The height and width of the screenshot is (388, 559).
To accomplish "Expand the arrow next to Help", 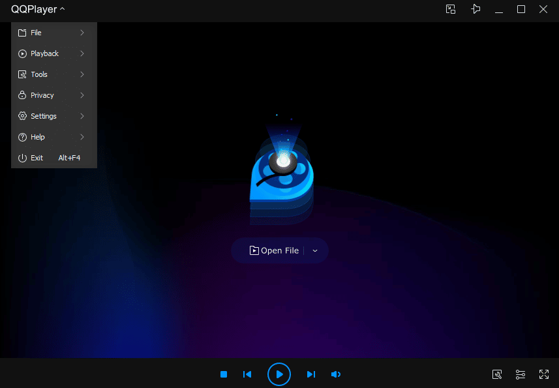I will (82, 137).
